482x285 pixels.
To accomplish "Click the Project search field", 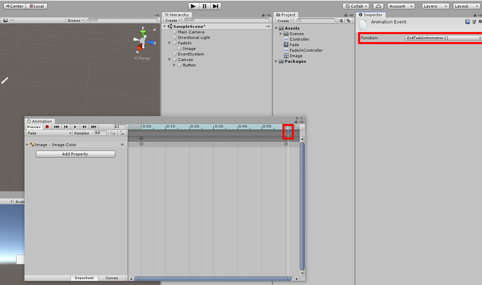I will point(316,21).
